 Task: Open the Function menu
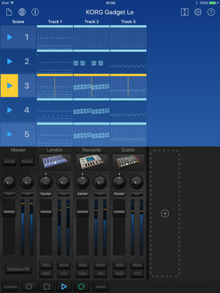10,287
